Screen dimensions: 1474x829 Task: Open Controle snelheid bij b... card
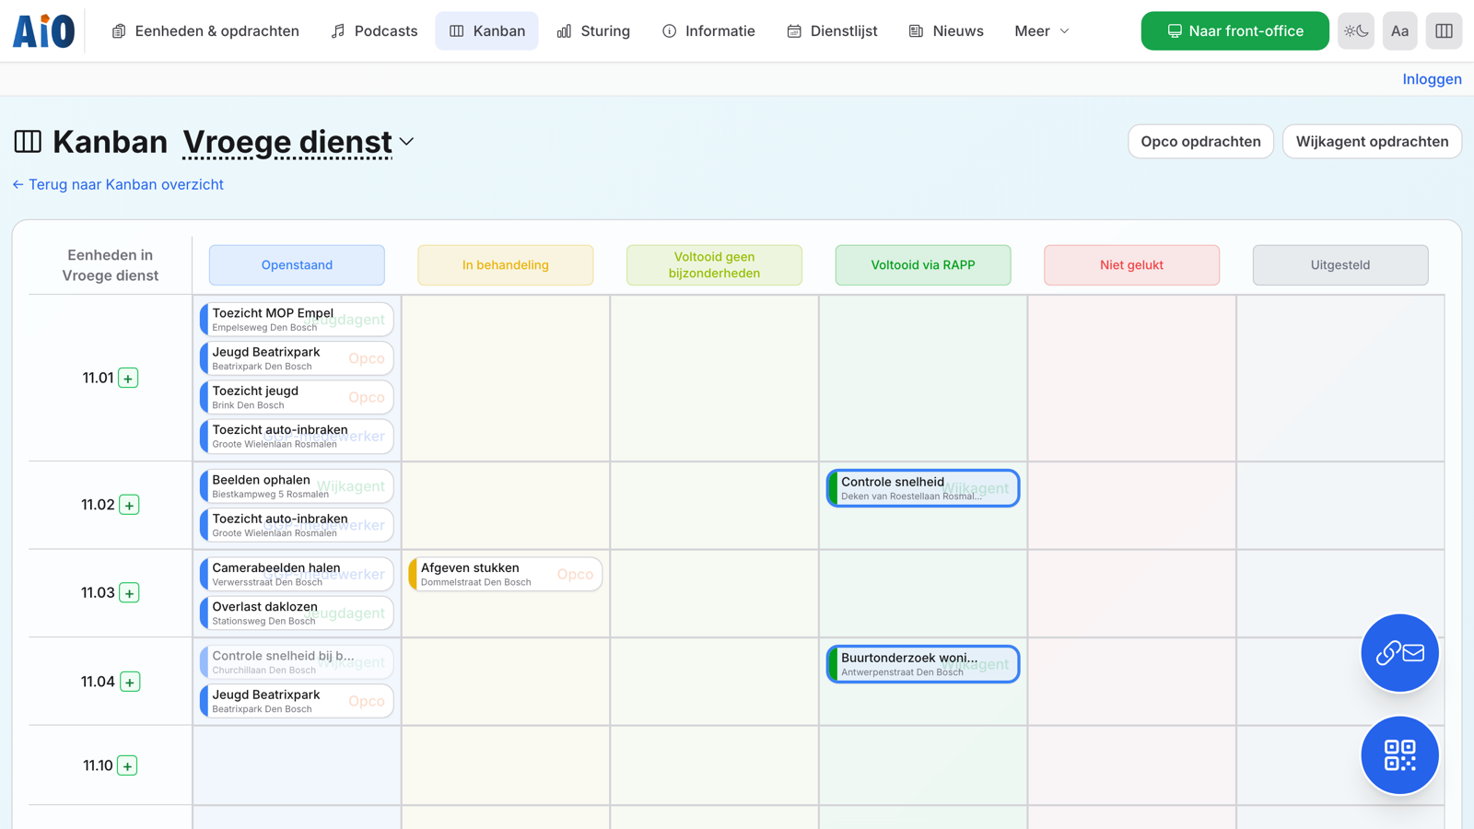click(x=297, y=662)
